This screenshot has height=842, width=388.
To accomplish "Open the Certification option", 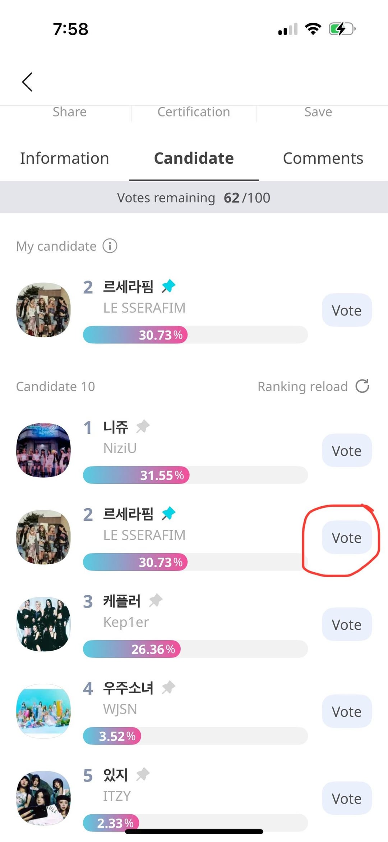I will coord(194,112).
